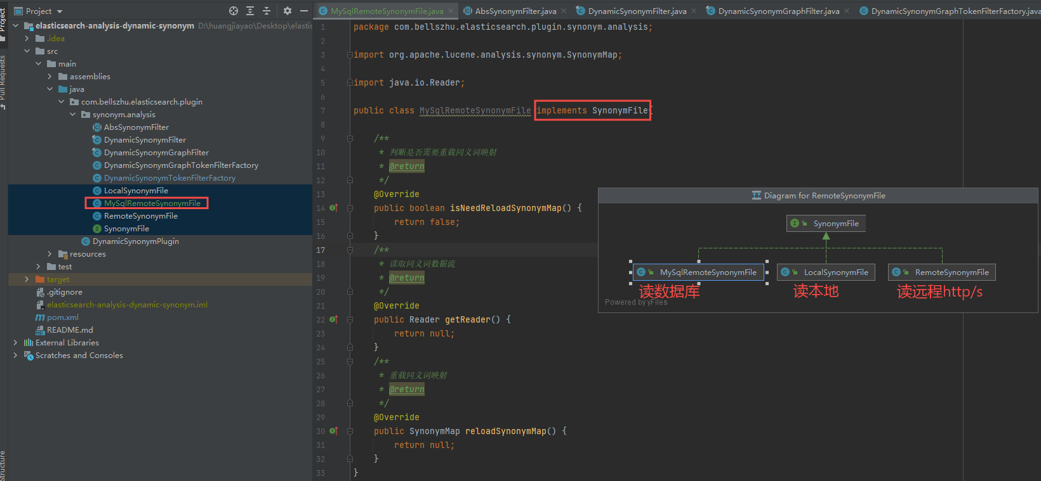Switch to MySqlRemoteSynonymFile.java editor tab
The image size is (1041, 481).
pos(387,11)
